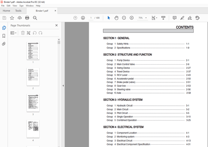208x147 pixels.
Task: Open the File menu
Action: pos(3,6)
